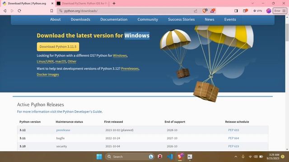289x162 pixels.
Task: Follow the Windows link under different OS
Action: point(120,55)
